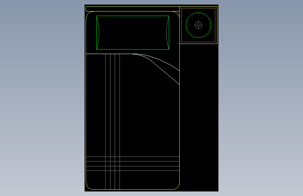Select the green lamp circle
Viewport: 303px width, 196px height.
click(x=199, y=25)
